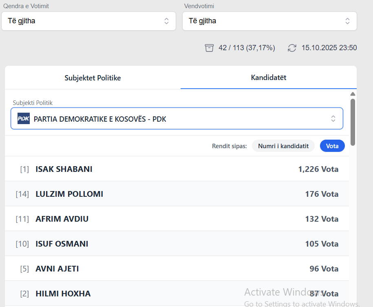Click chevron arrows in Qendra e Votimit
The image size is (373, 307).
pyautogui.click(x=166, y=21)
